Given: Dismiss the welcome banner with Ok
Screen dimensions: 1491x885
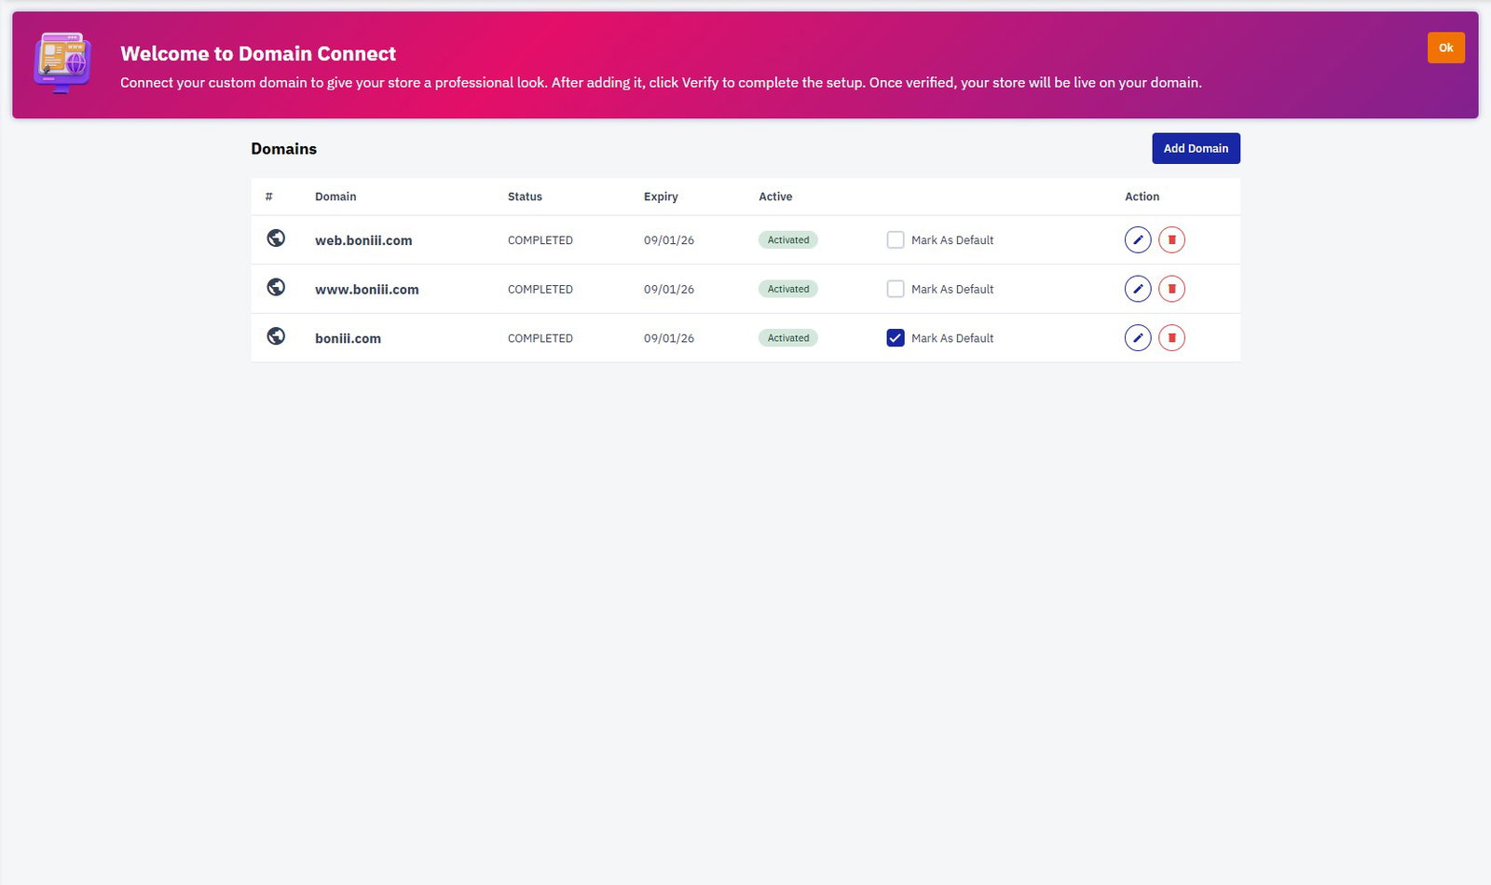Looking at the screenshot, I should coord(1445,48).
